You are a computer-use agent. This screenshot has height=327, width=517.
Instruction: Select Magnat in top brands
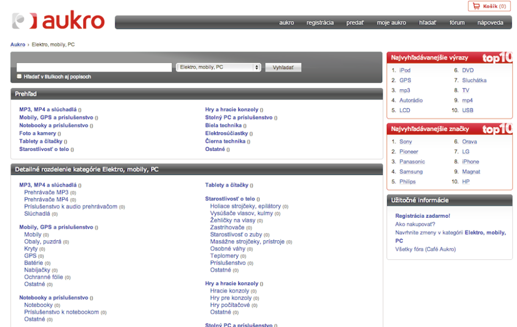[x=471, y=172]
